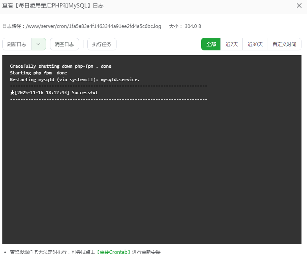Click the dialog title 每日凌晨重启PHP和MySQL

click(53, 6)
